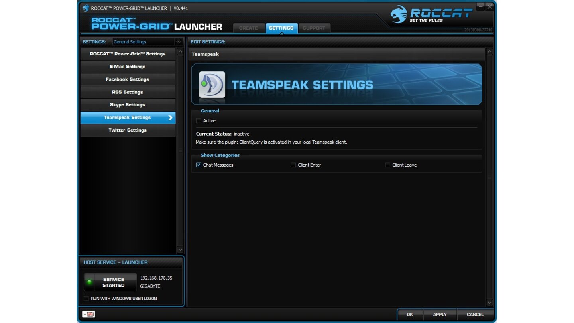Click the flag language icon at bottom left

coord(88,314)
